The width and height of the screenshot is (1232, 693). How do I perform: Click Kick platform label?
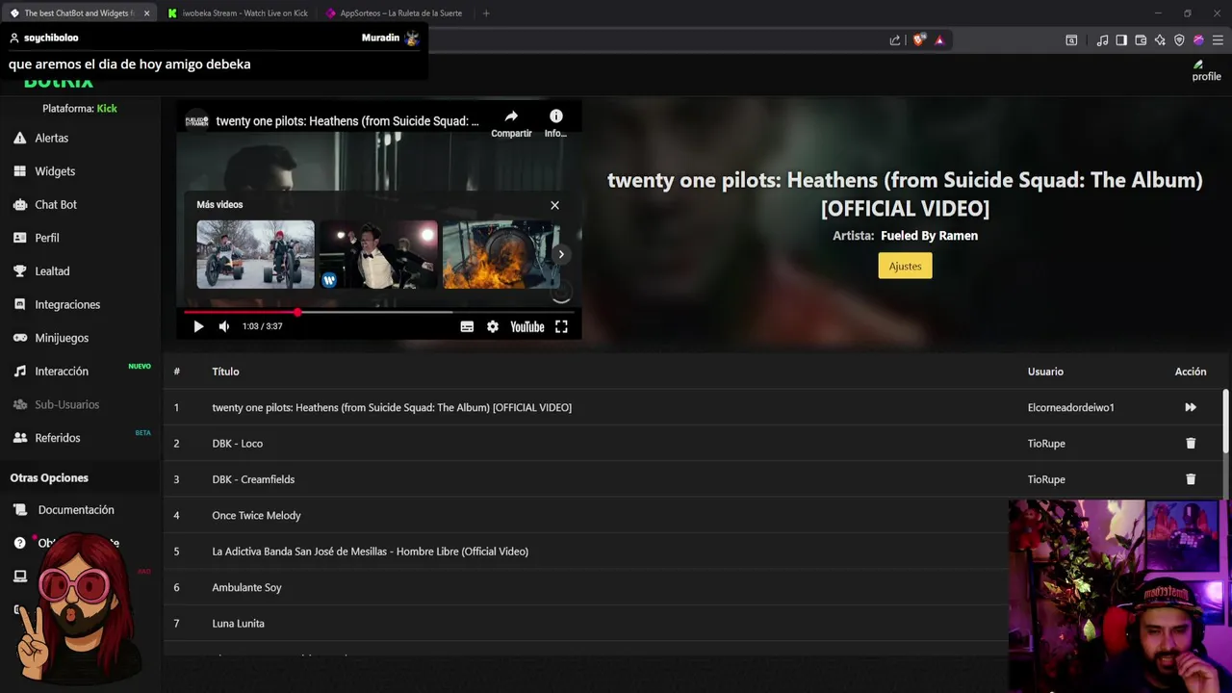[x=107, y=109]
